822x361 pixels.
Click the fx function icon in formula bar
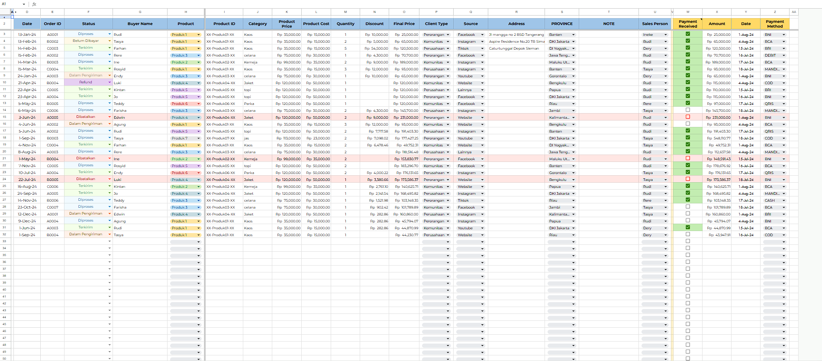point(34,4)
